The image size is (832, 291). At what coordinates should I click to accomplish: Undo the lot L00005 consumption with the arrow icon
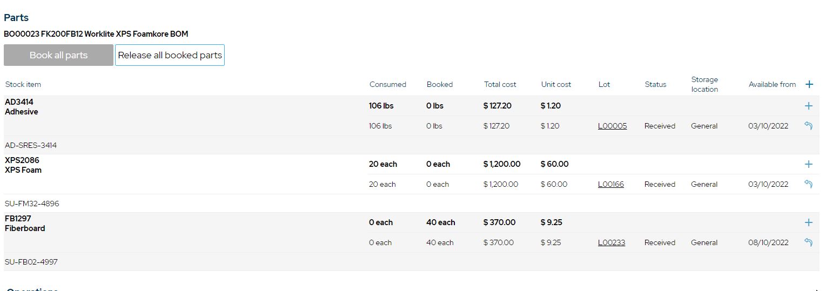(x=808, y=126)
